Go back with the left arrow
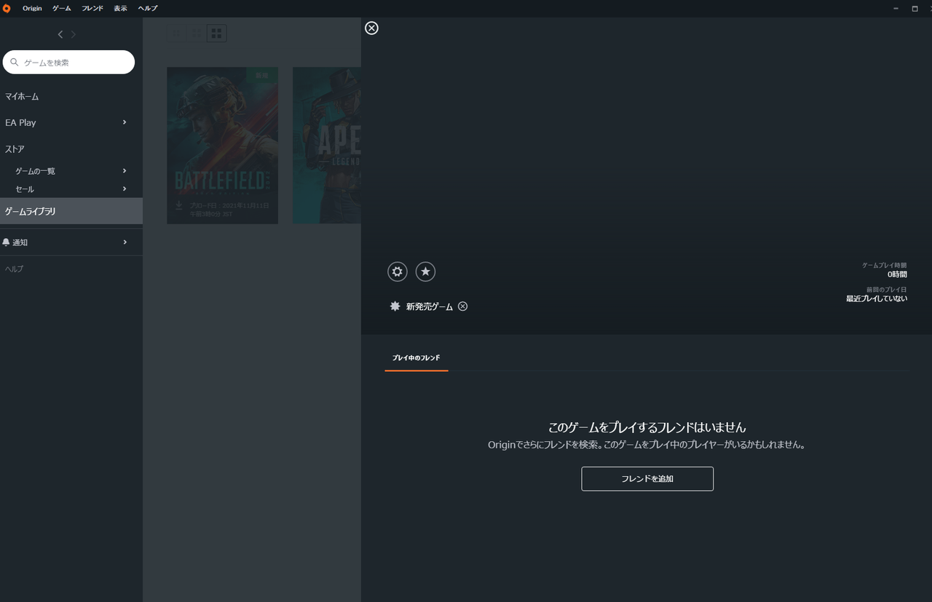The height and width of the screenshot is (602, 932). click(60, 34)
